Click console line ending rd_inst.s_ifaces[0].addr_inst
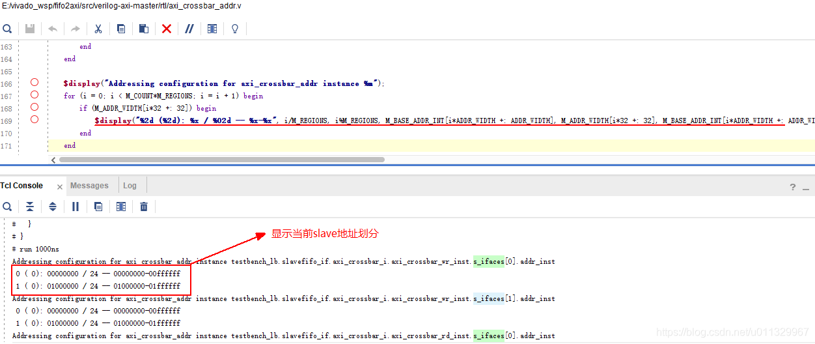815x344 pixels. click(283, 336)
